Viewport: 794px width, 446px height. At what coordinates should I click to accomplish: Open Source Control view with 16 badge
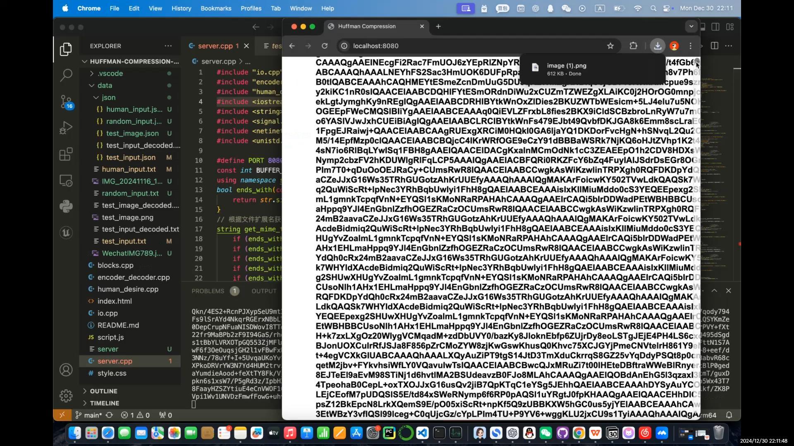tap(66, 102)
